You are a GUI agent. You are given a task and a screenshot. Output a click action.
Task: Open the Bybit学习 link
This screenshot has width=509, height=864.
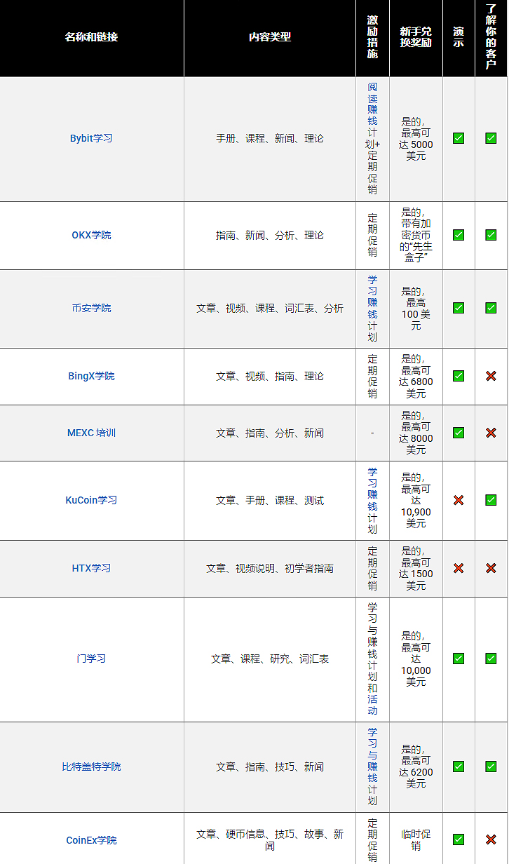pos(91,138)
